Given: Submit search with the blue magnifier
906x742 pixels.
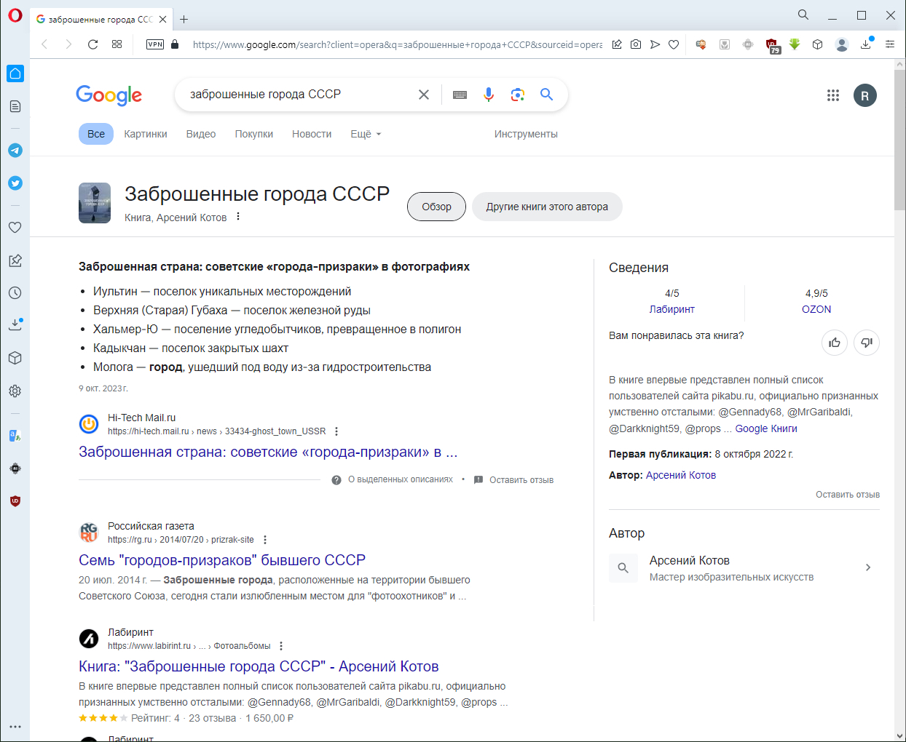Looking at the screenshot, I should [x=547, y=95].
